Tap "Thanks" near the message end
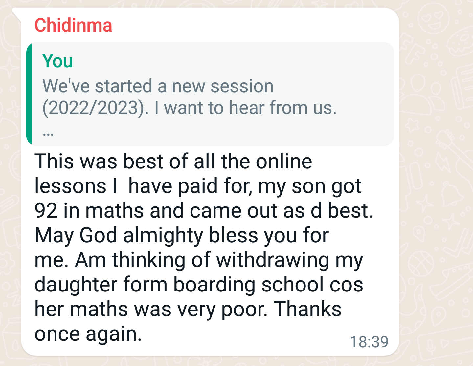This screenshot has width=473, height=366. [308, 309]
